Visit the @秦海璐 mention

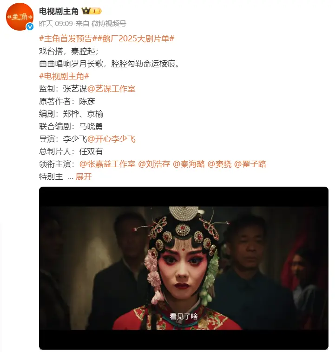189,164
